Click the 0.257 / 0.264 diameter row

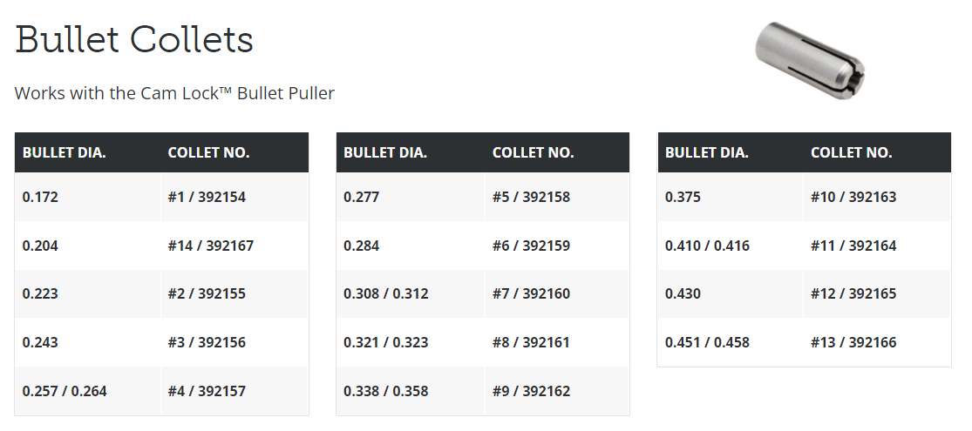[161, 391]
